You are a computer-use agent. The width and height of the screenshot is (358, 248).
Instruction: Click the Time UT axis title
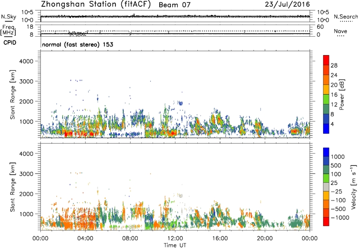tap(175, 245)
